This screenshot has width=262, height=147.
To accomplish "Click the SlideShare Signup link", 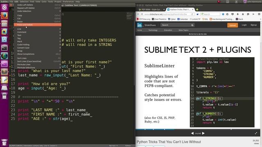I will [253, 25].
